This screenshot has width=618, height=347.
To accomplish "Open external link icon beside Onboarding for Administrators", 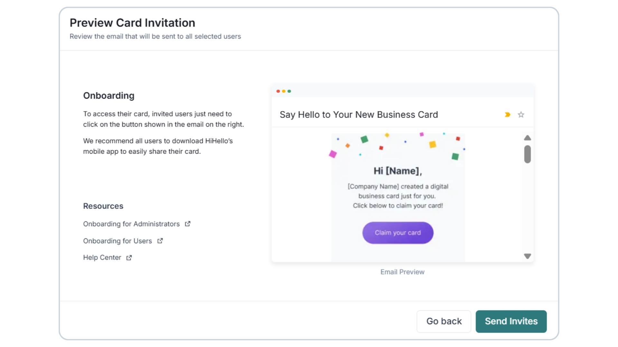I will (188, 224).
